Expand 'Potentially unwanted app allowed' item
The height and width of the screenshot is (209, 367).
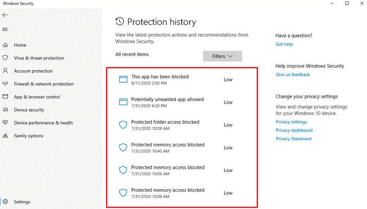[x=182, y=102]
